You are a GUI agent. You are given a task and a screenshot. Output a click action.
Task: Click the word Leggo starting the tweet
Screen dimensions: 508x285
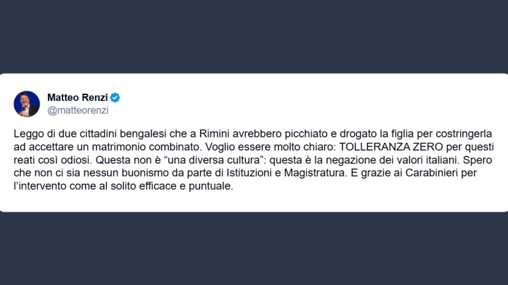tap(28, 134)
